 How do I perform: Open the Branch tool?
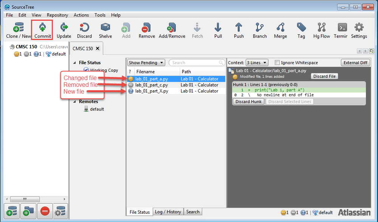[x=260, y=30]
